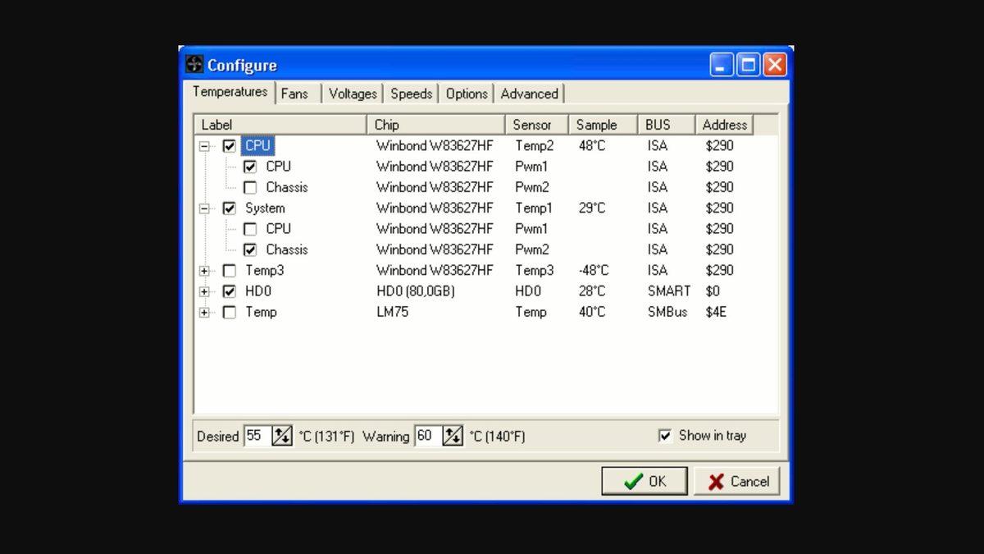The width and height of the screenshot is (984, 554).
Task: Click the SpeedFan icon in title bar
Action: tap(194, 65)
